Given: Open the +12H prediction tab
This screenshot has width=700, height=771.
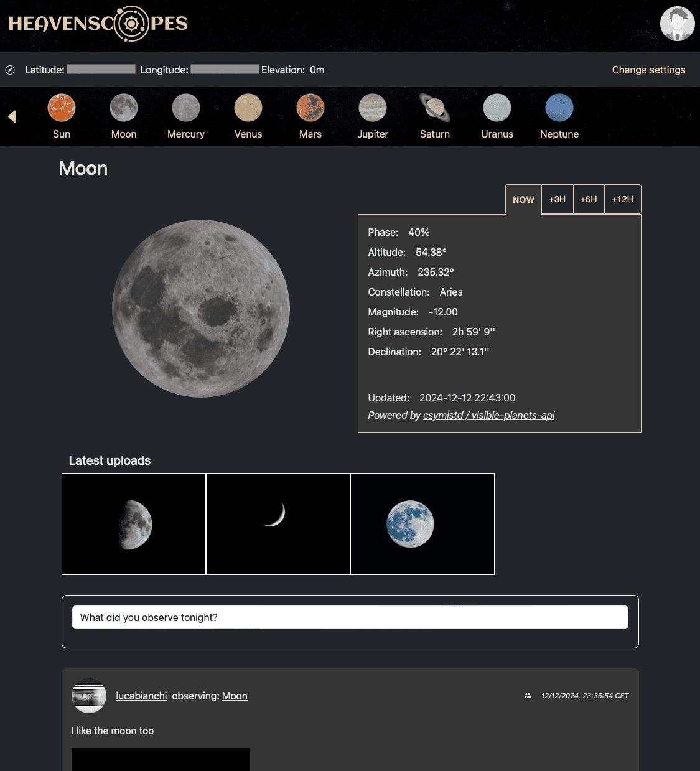Looking at the screenshot, I should click(x=622, y=199).
